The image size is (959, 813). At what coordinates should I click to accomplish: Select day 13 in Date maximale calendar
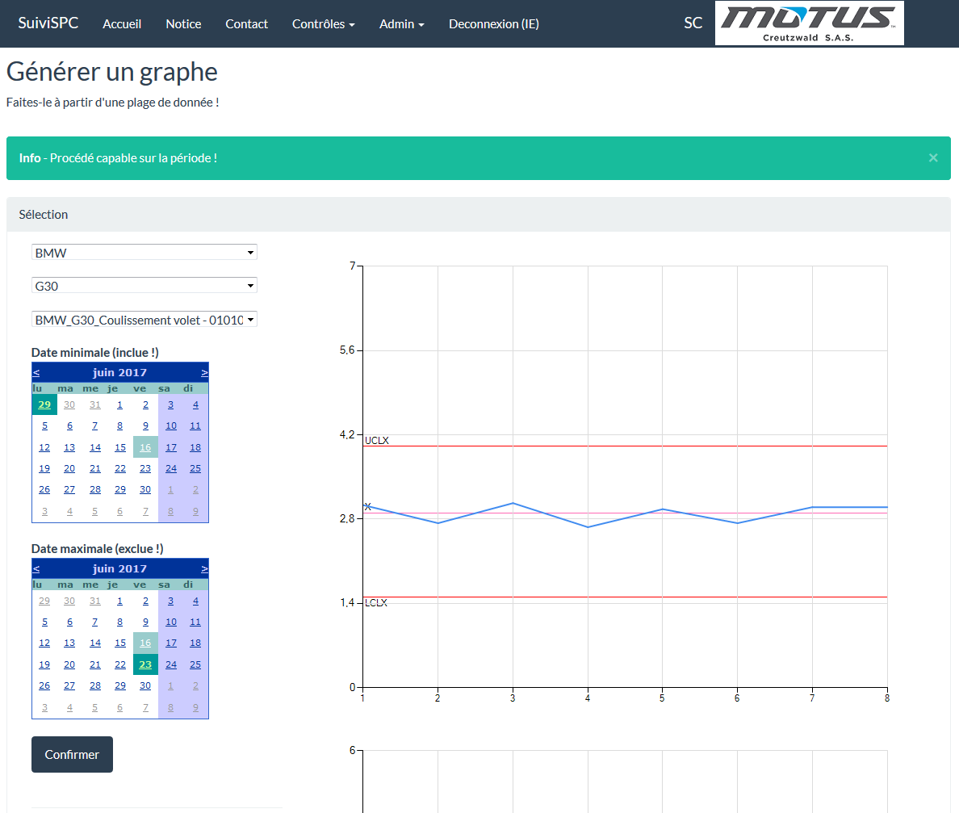point(69,643)
